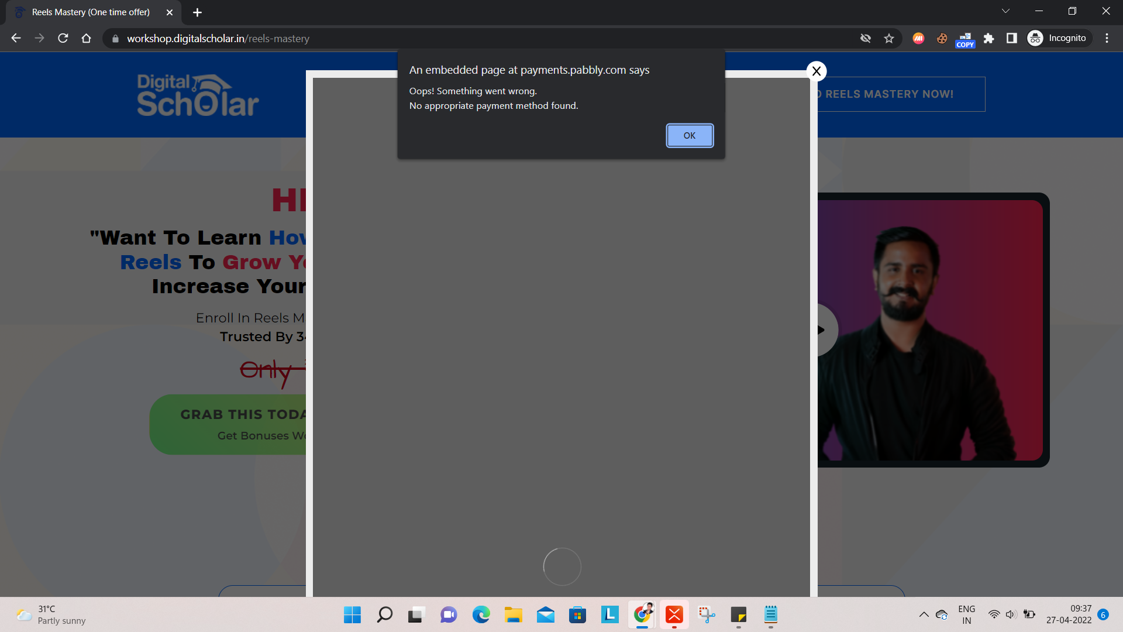View site security lock information
1123x632 pixels.
click(115, 39)
